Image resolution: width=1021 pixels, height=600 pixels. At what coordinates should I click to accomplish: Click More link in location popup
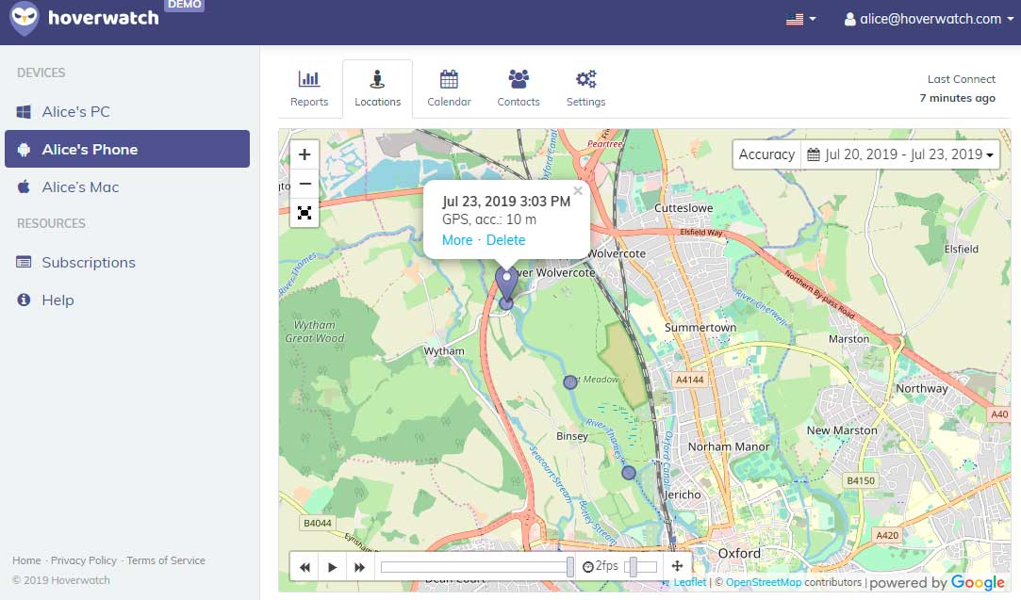[x=457, y=240]
